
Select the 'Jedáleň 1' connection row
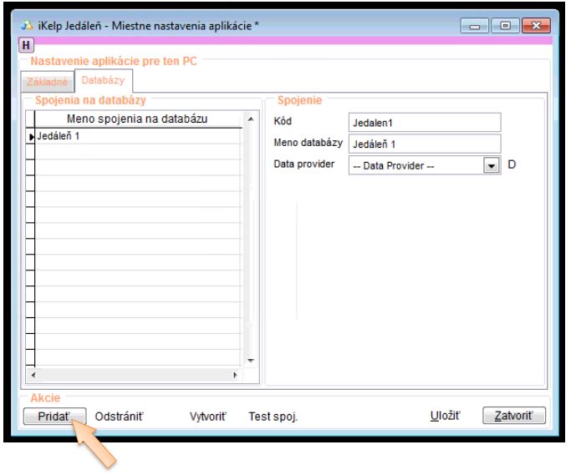136,135
